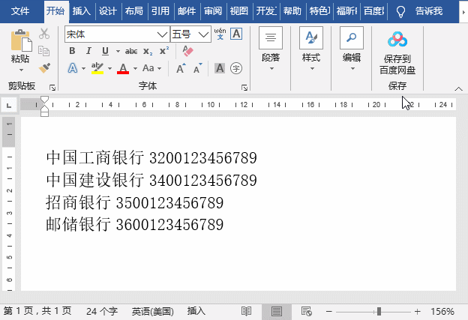This screenshot has height=320, width=468.
Task: Switch to the 设计 Design tab
Action: pos(108,11)
